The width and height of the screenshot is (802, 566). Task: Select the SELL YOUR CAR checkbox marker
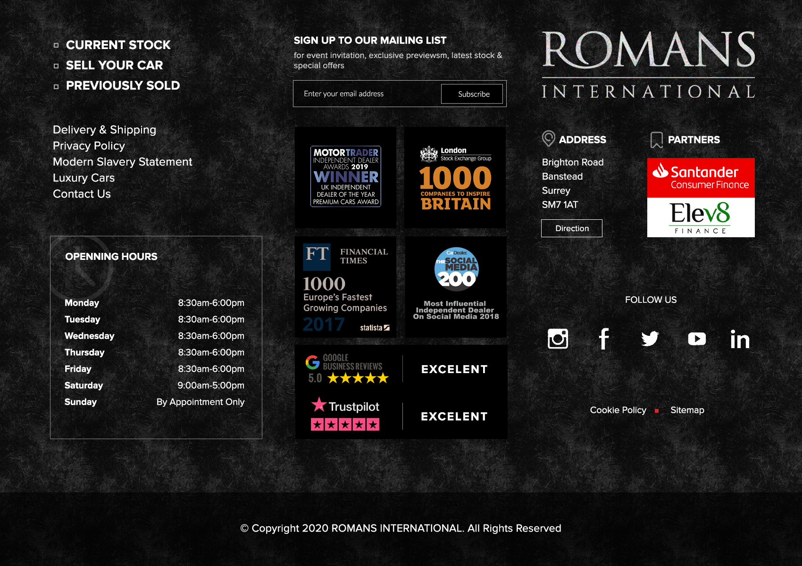[x=57, y=65]
